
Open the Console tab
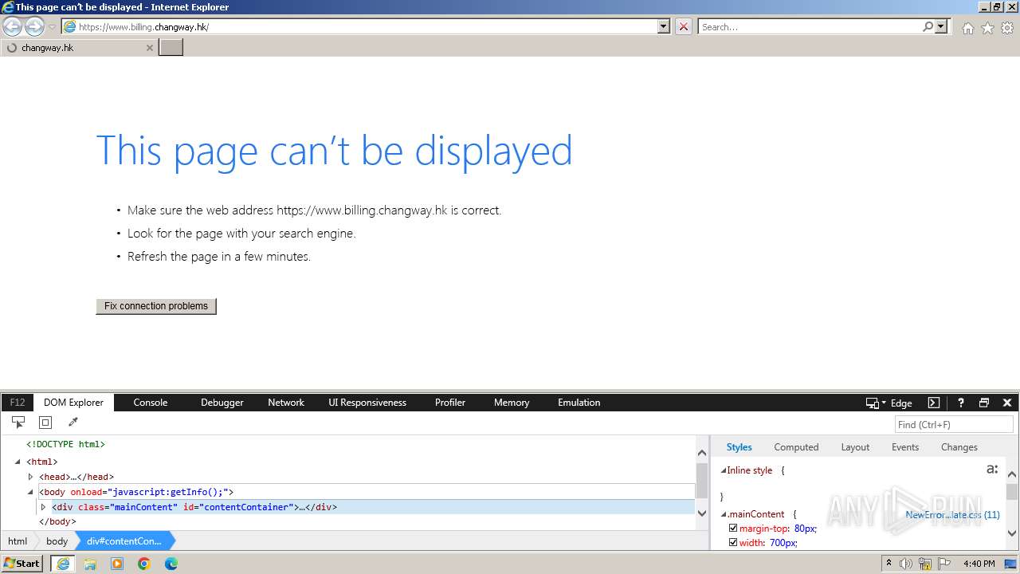tap(151, 403)
